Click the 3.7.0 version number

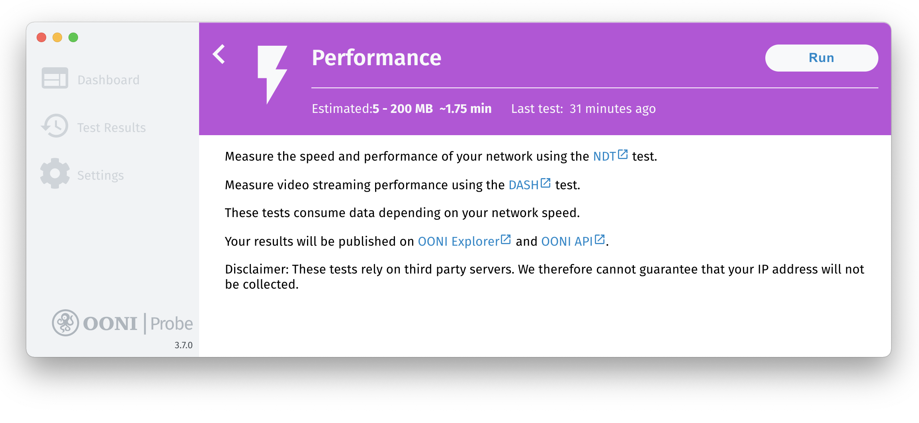(x=183, y=345)
